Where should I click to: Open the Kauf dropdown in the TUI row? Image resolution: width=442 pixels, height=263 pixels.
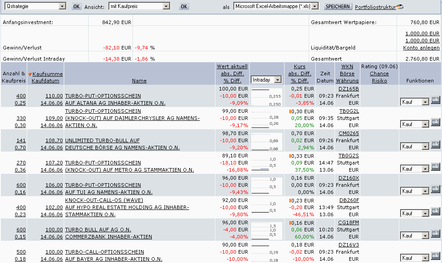(425, 191)
